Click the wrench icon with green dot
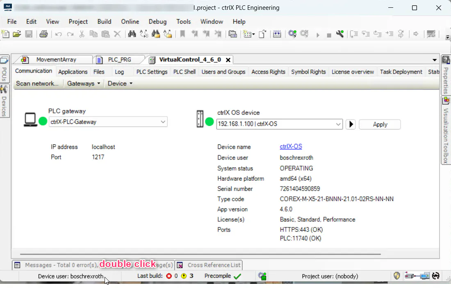Viewport: 451px width, 292px height. (x=340, y=34)
